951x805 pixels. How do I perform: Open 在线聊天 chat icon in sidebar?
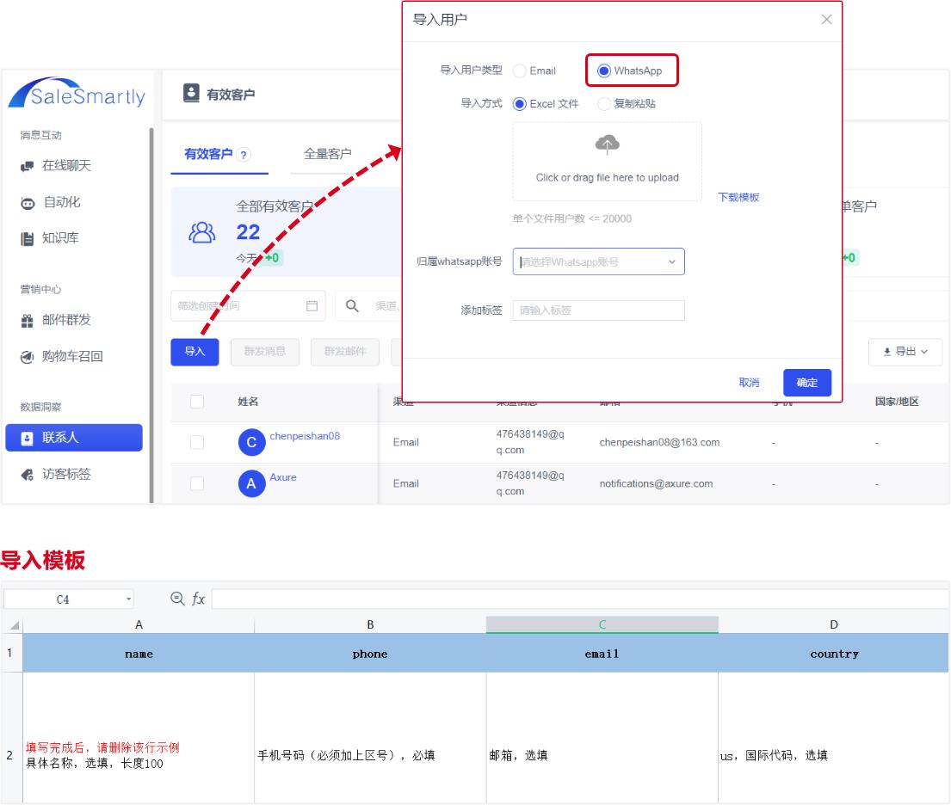click(28, 166)
